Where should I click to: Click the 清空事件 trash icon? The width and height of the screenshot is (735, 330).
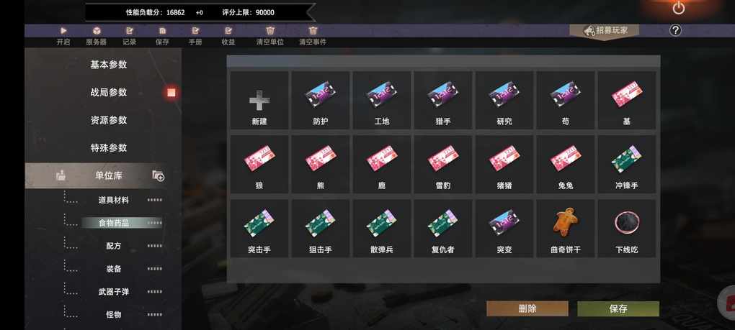tap(313, 31)
